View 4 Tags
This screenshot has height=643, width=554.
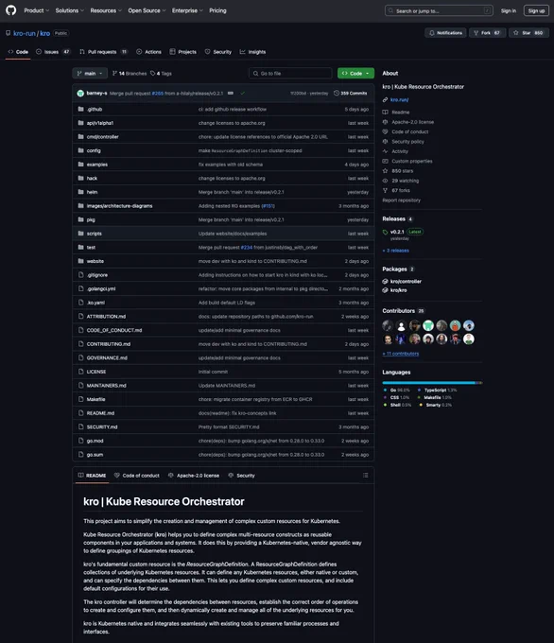click(x=161, y=74)
